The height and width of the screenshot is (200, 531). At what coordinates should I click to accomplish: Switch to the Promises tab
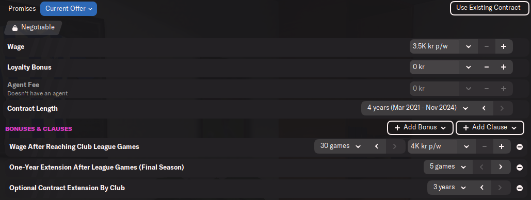click(22, 9)
